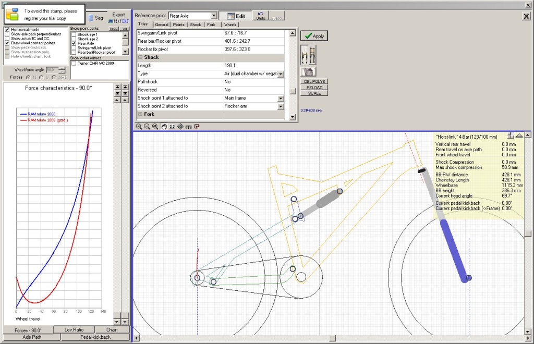The image size is (534, 344).
Task: Click the zoom in magnifier icon
Action: coord(139,127)
